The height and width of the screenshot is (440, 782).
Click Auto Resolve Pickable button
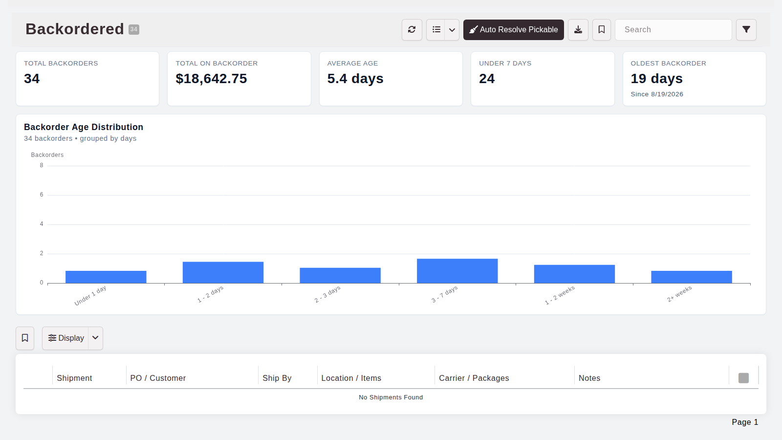[x=514, y=30]
